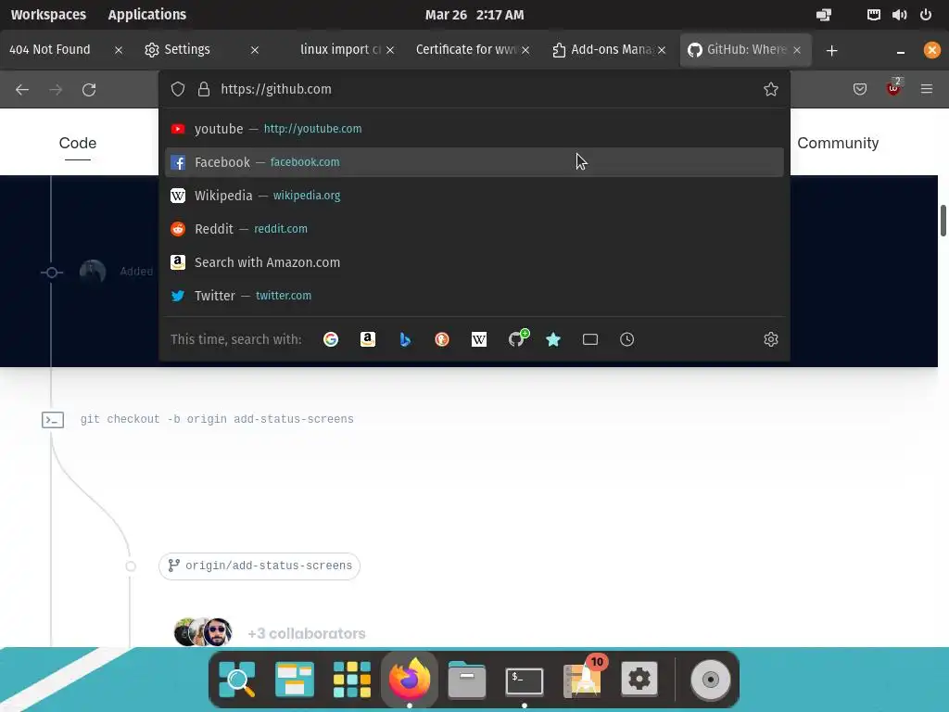Reload the page with the refresh icon
The height and width of the screenshot is (712, 949).
pyautogui.click(x=89, y=90)
